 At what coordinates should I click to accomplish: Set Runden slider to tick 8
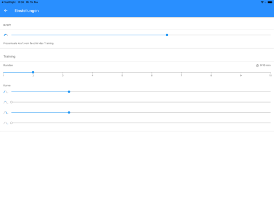[x=211, y=72]
